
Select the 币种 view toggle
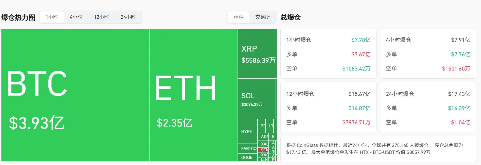click(239, 17)
